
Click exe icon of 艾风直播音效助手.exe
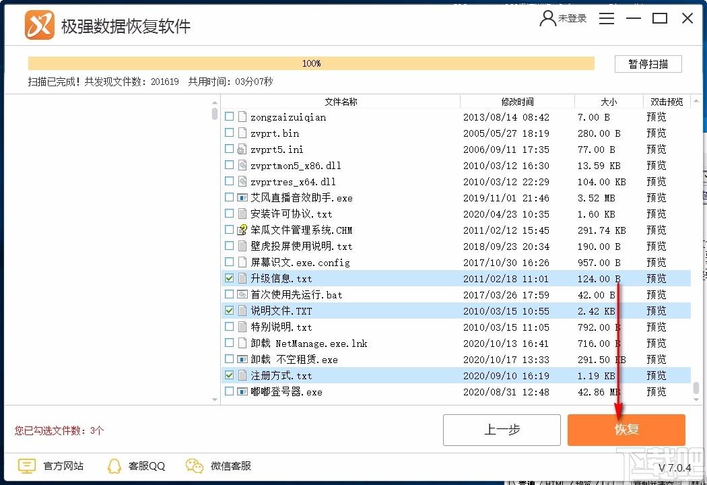[x=242, y=197]
